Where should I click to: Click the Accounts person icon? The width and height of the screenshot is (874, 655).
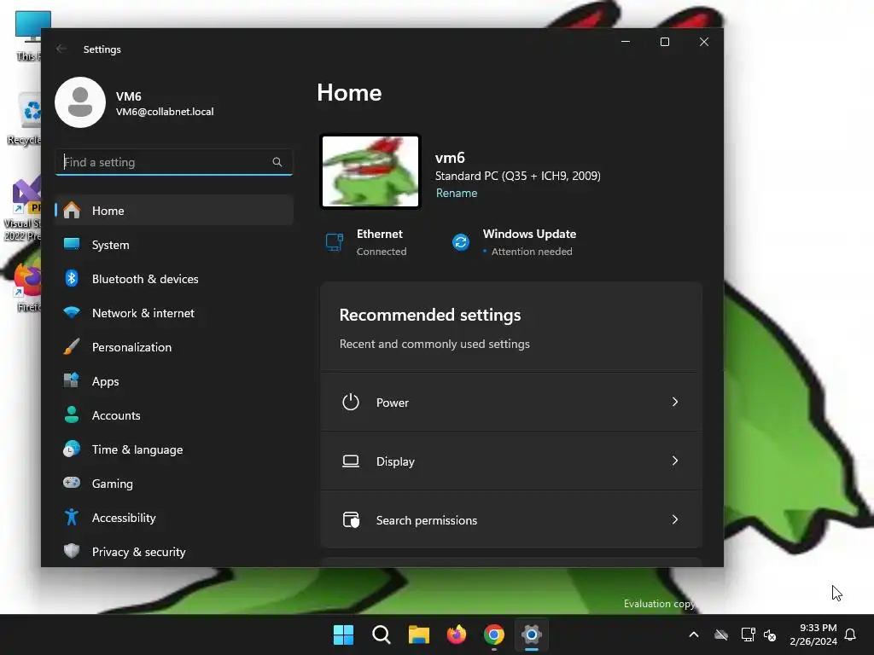coord(72,415)
